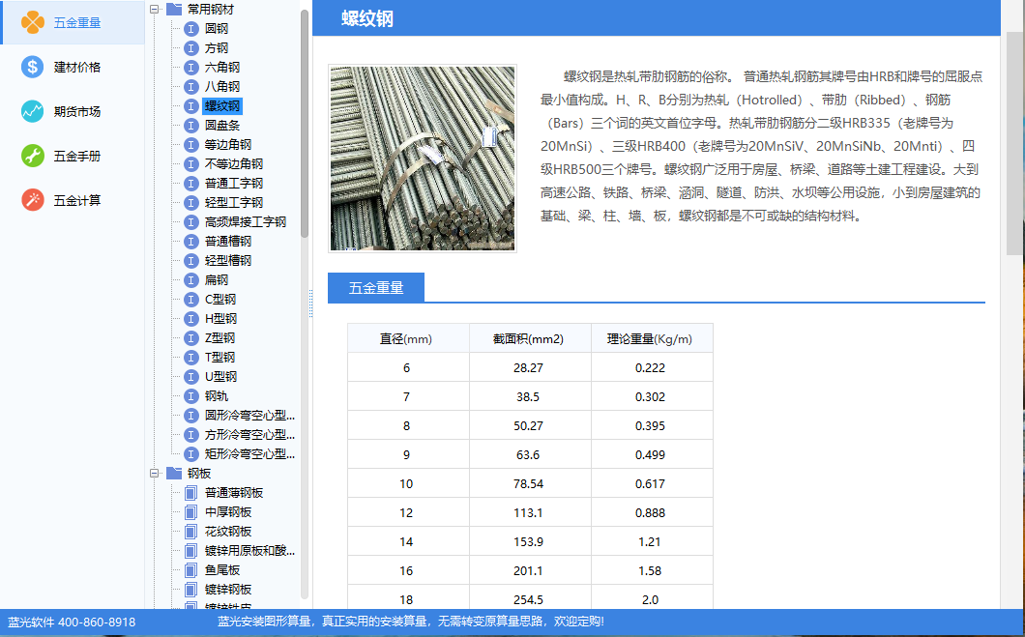Click the 蓝光安装图形算量 status bar message
This screenshot has height=637, width=1025.
click(411, 622)
